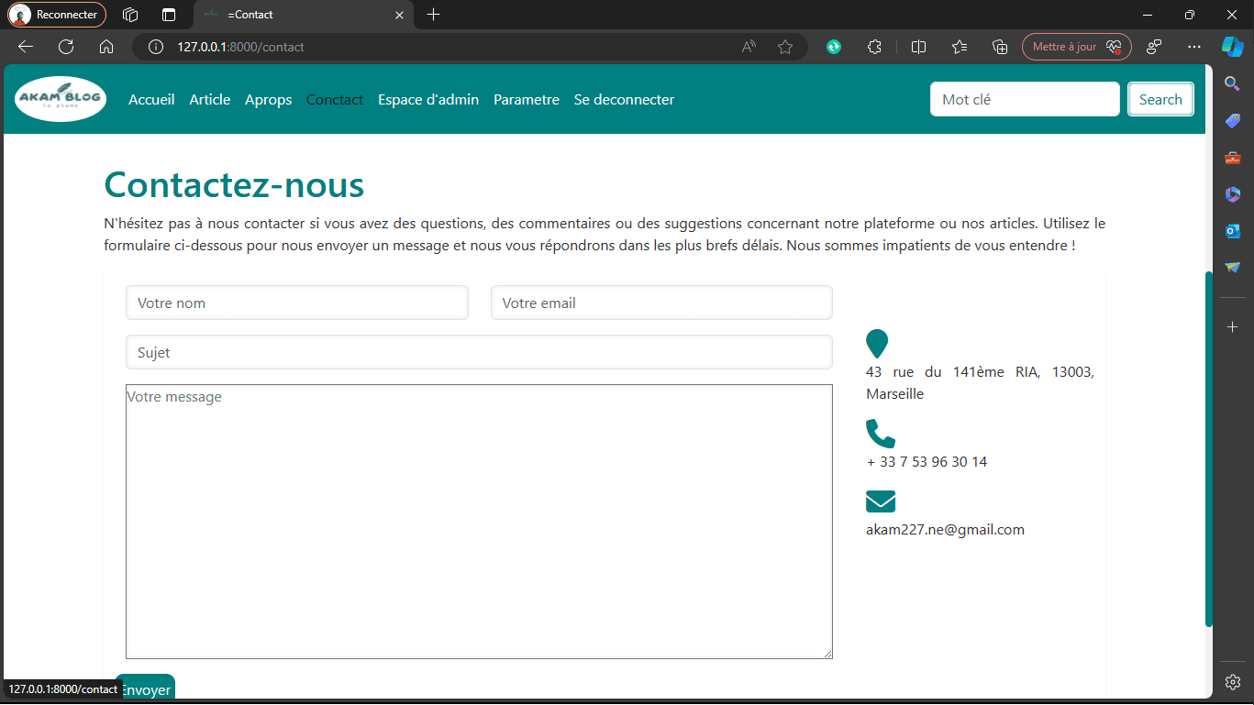Go back using the browser back arrow

(x=26, y=47)
